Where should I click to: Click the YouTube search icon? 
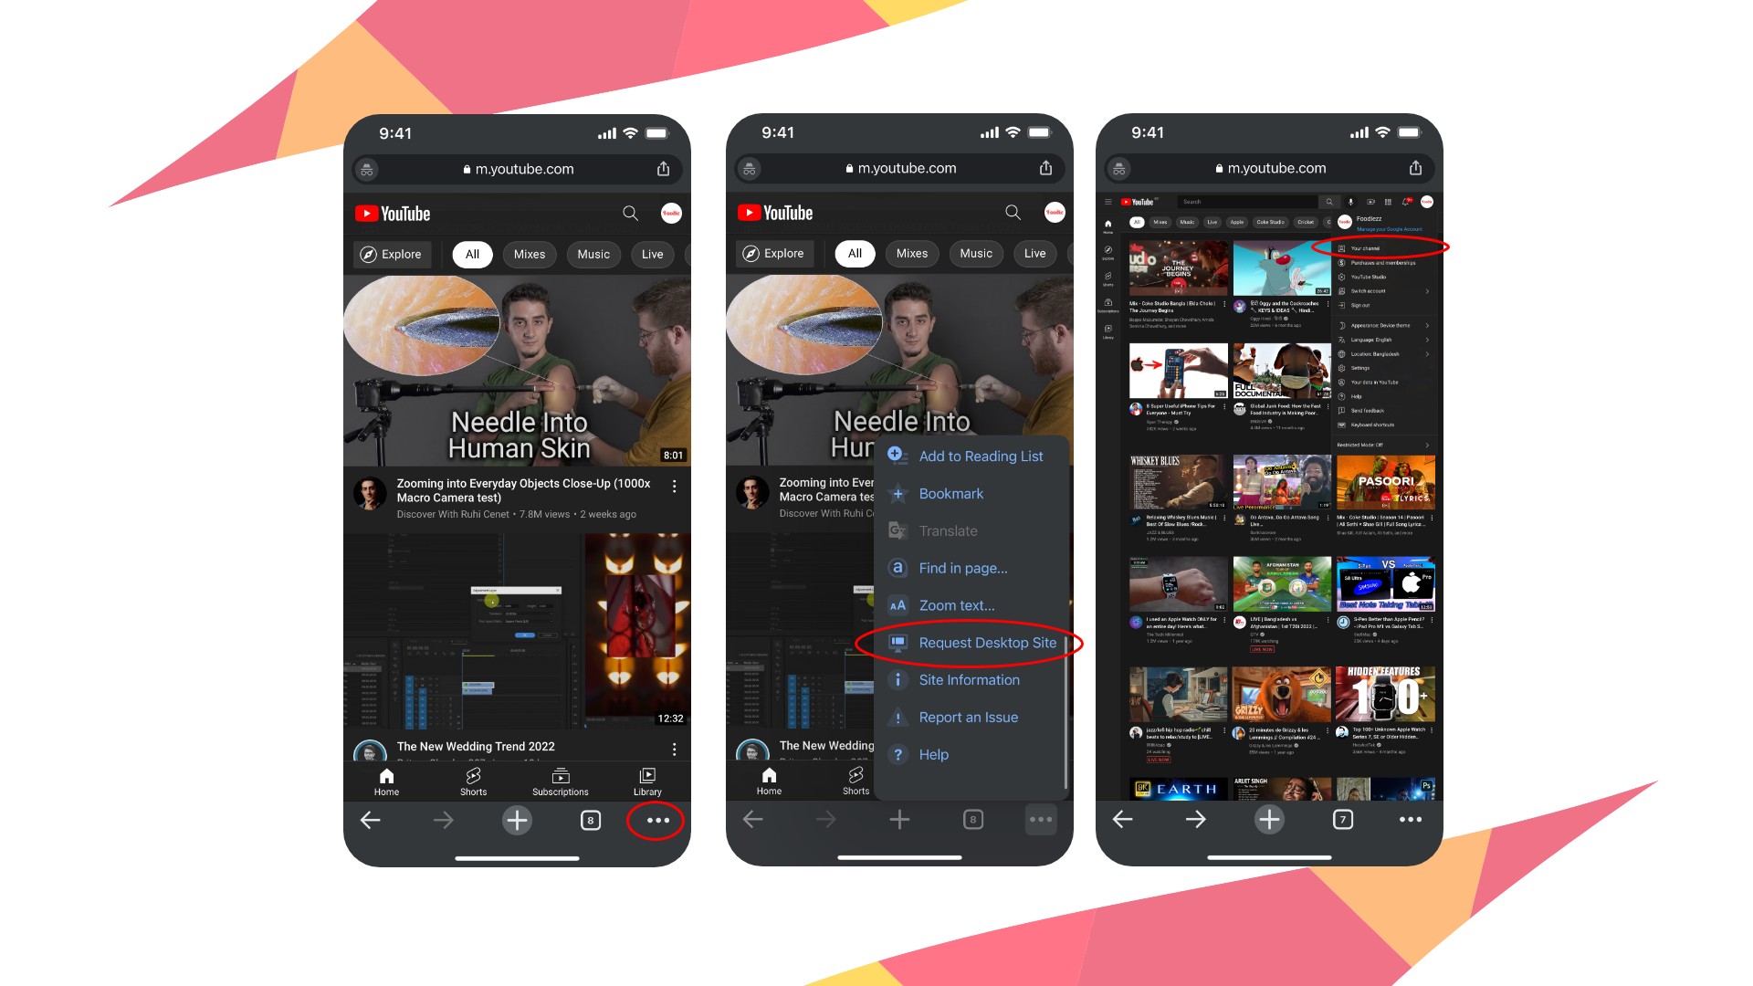[631, 212]
